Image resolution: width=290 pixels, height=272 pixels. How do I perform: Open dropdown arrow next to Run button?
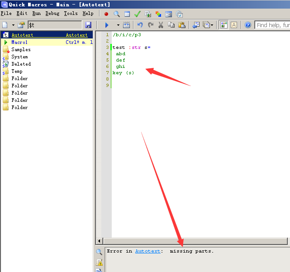[118, 25]
